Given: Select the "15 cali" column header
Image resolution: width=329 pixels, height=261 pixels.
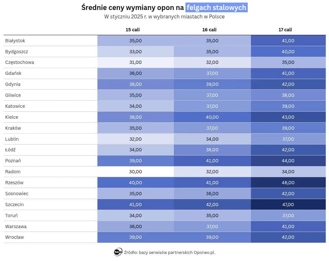Looking at the screenshot, I should [x=133, y=30].
